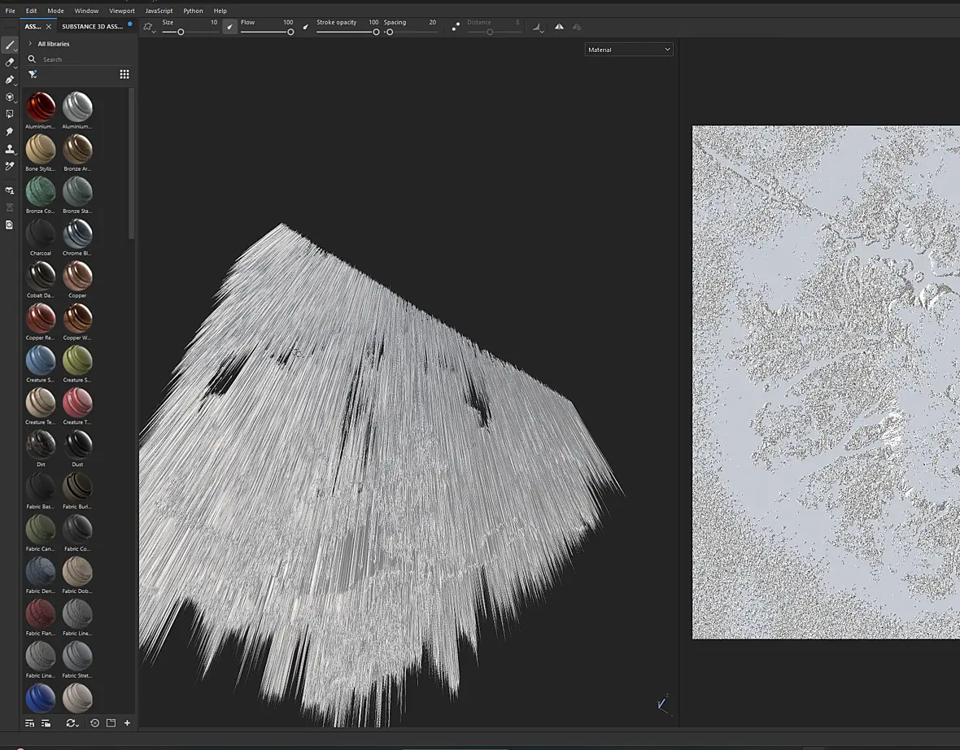Viewport: 960px width, 750px height.
Task: Select the Bronze Statue material
Action: coord(77,191)
